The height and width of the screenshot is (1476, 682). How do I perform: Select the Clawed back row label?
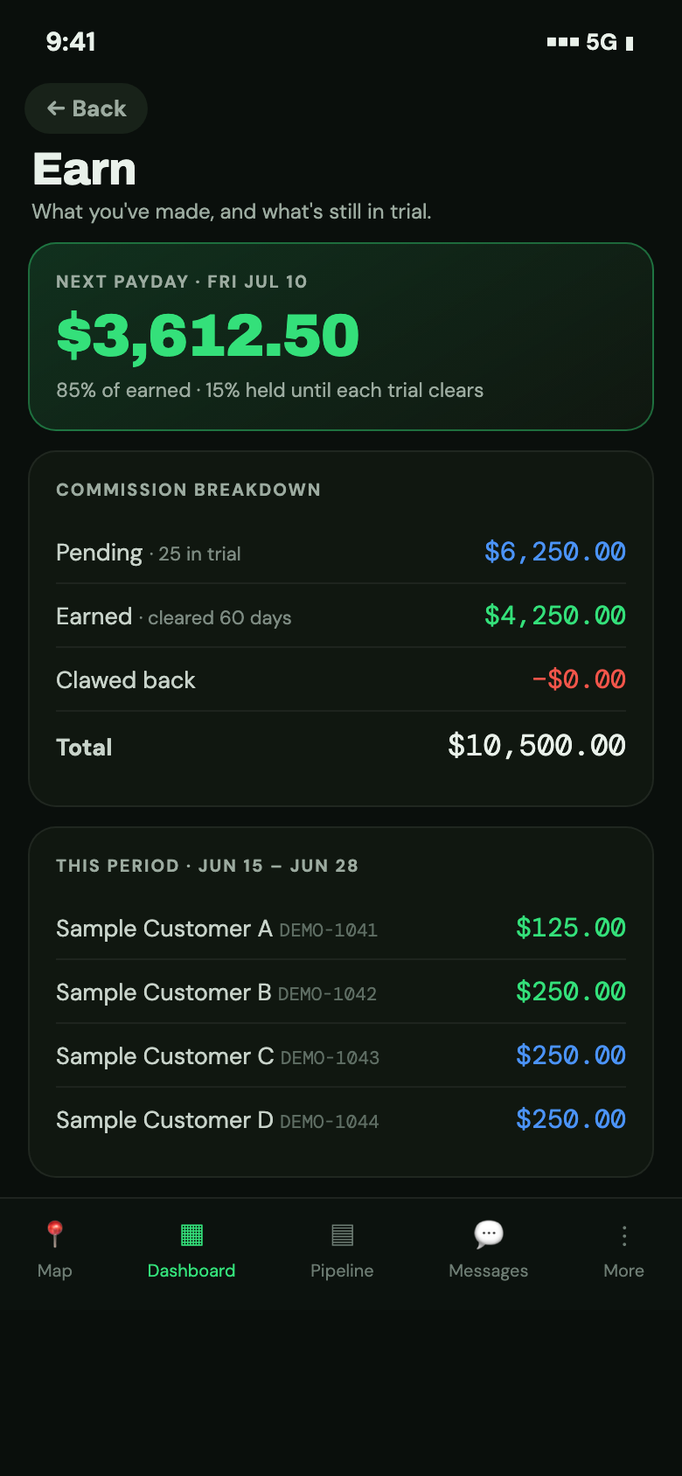[126, 680]
